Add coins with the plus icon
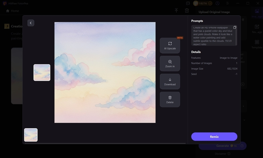This screenshot has width=263, height=158. pyautogui.click(x=210, y=4)
